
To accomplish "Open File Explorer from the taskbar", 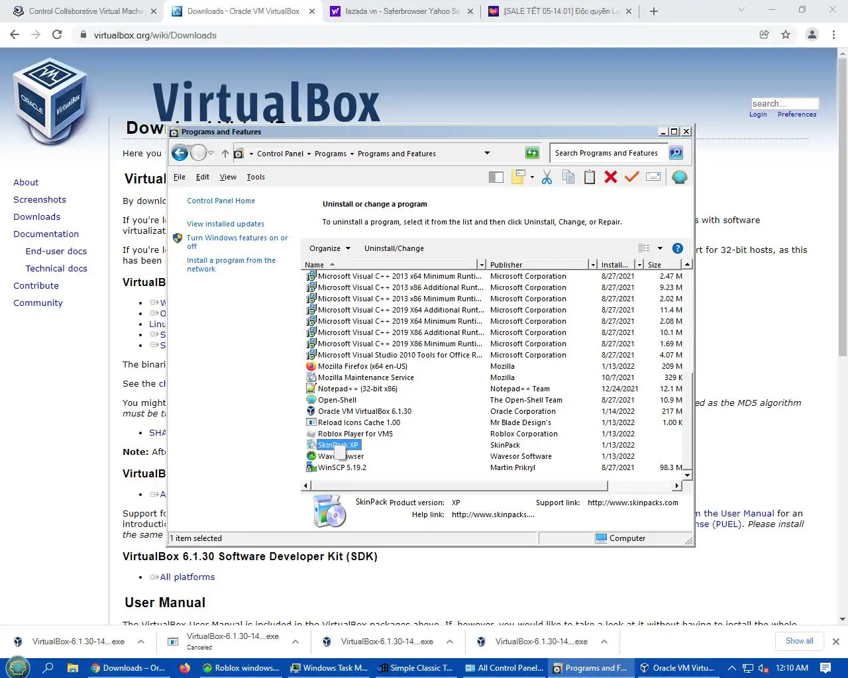I will (x=73, y=668).
